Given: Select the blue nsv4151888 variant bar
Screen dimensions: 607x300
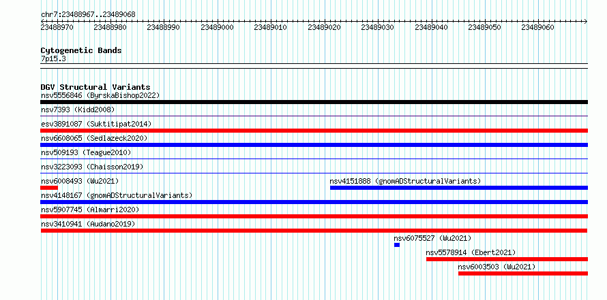Looking at the screenshot, I should 459,188.
